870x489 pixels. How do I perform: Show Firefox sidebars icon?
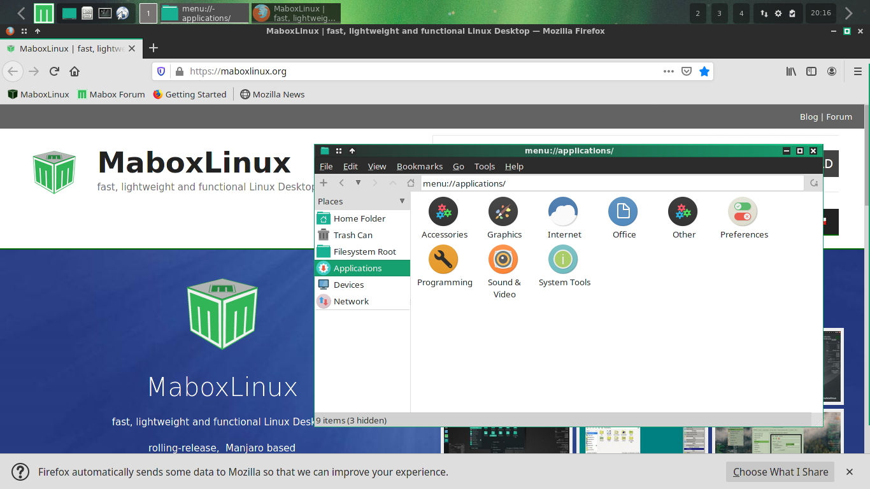(811, 71)
